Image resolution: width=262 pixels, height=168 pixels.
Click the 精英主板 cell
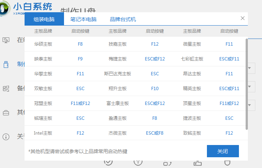point(192,89)
